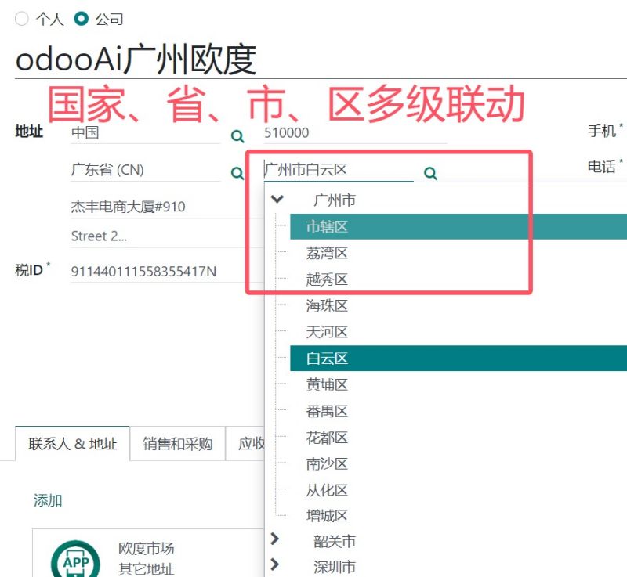Select 深圳市 in the tree
This screenshot has width=627, height=577.
point(335,567)
